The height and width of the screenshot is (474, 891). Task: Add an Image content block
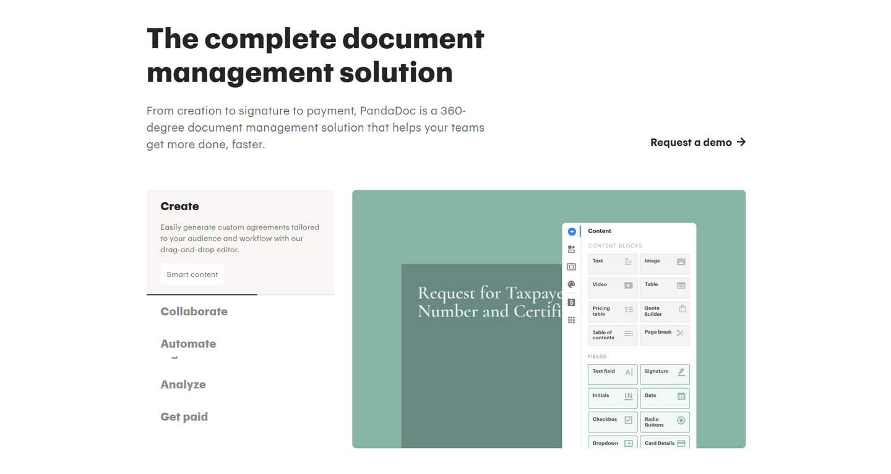[x=665, y=264]
